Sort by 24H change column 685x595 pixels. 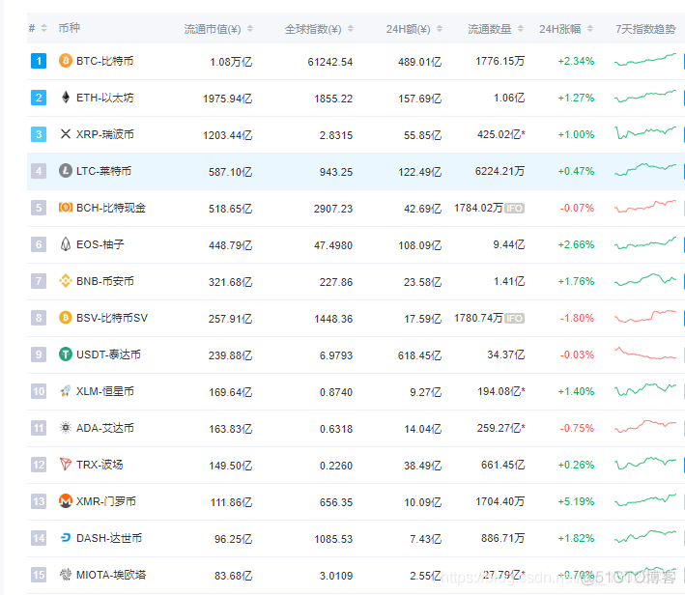(x=590, y=29)
